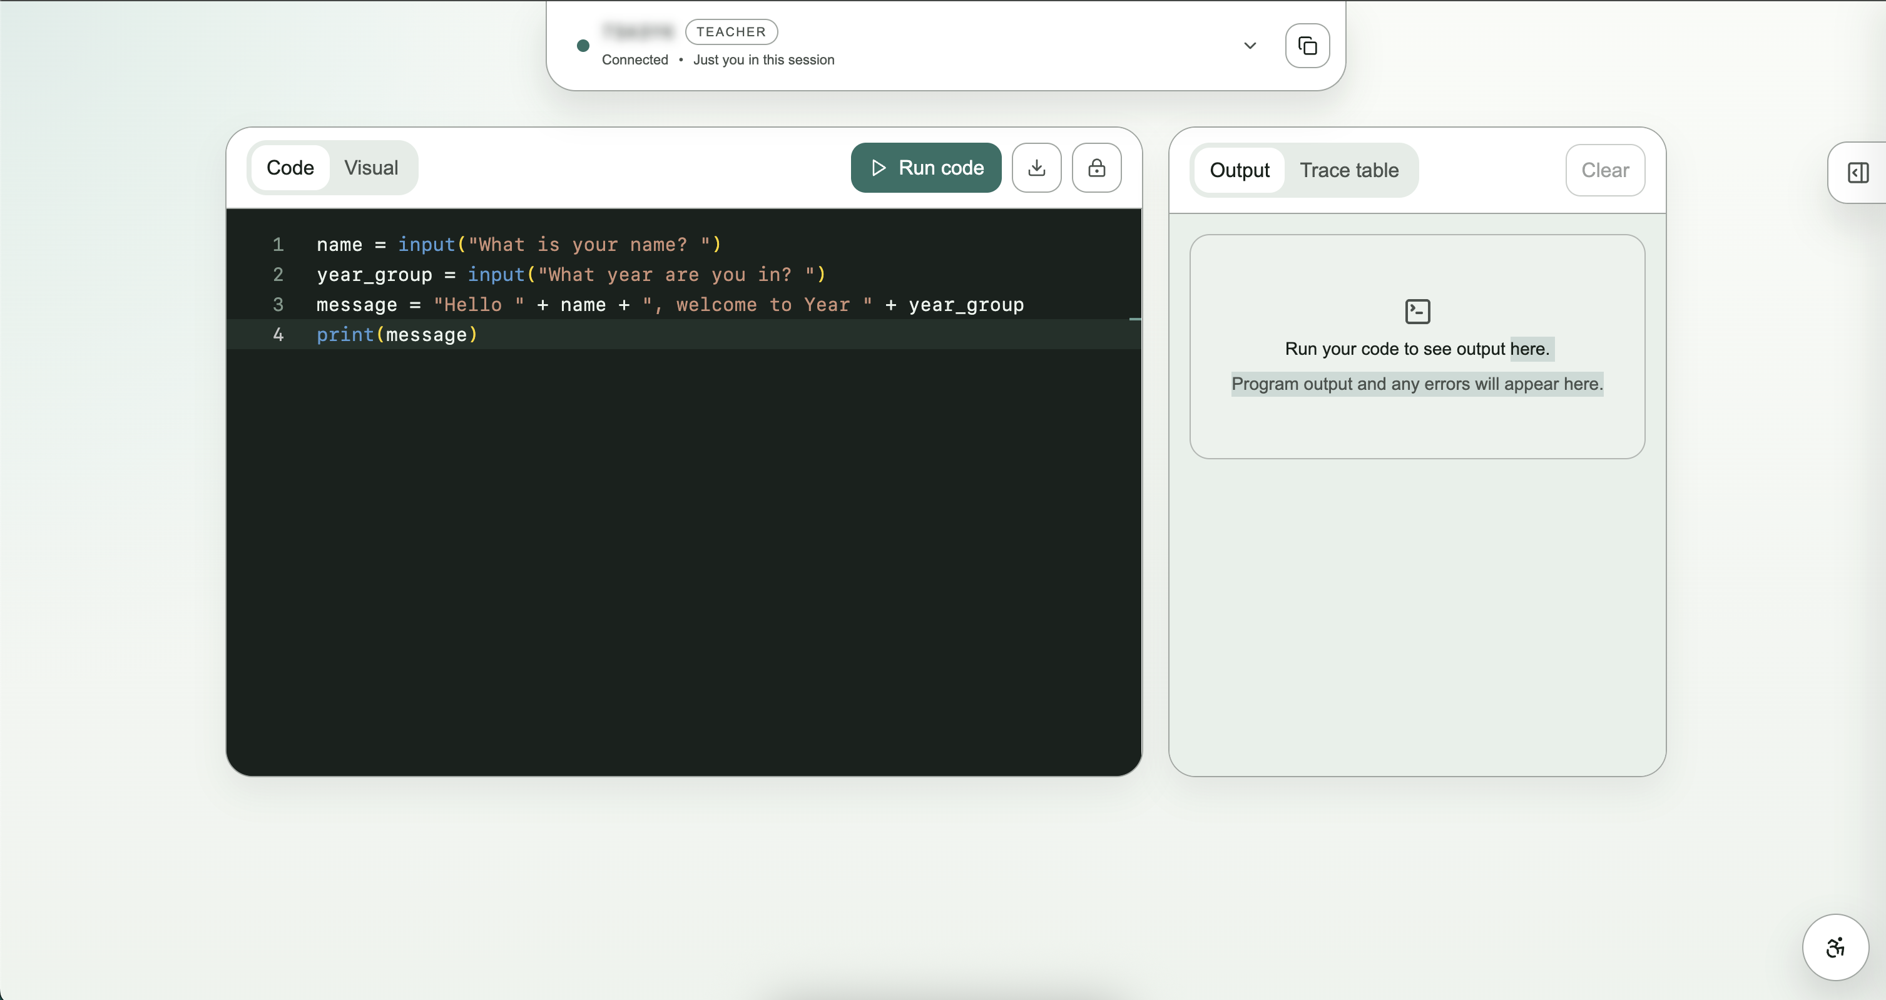This screenshot has width=1886, height=1000.
Task: Open the session header chevron menu
Action: [x=1250, y=46]
